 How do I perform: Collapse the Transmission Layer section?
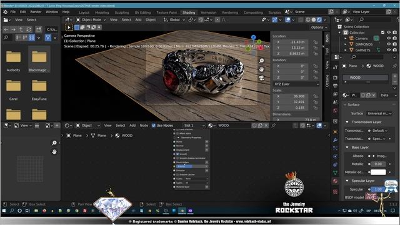pos(347,122)
